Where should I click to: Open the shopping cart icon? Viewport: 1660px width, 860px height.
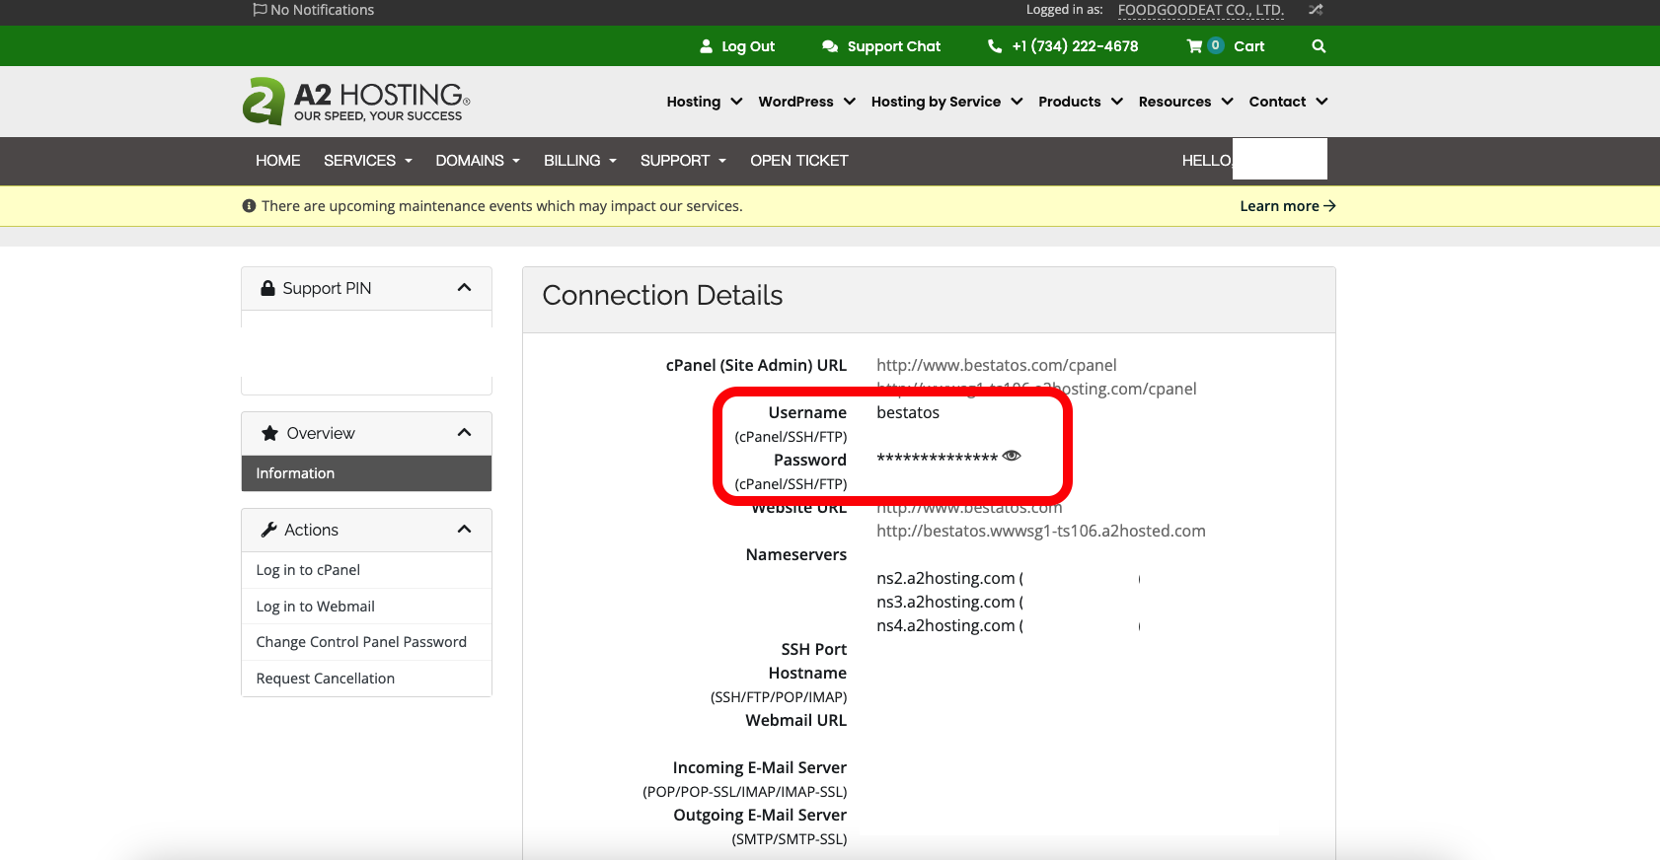1194,46
